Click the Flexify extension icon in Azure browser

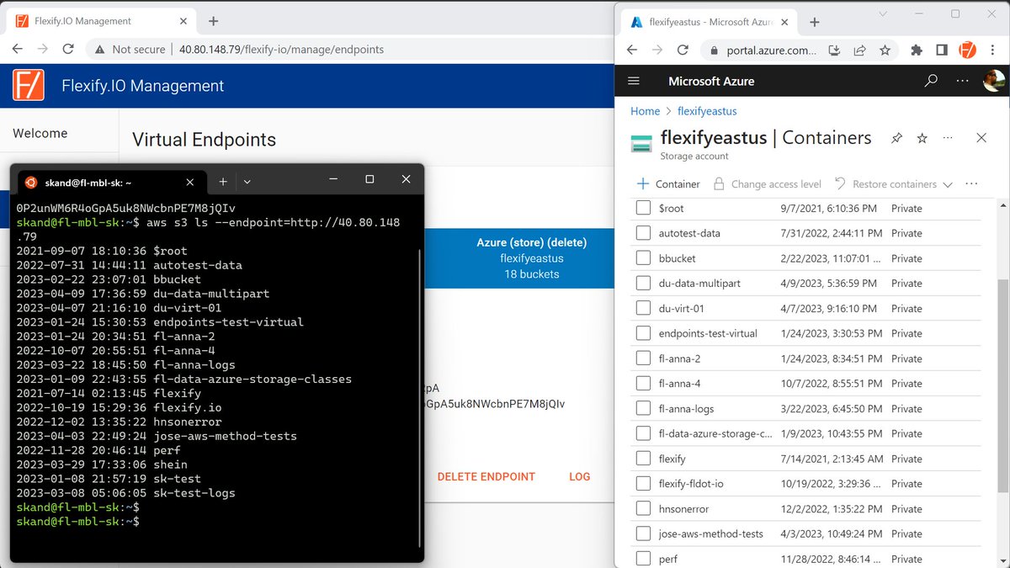(968, 50)
